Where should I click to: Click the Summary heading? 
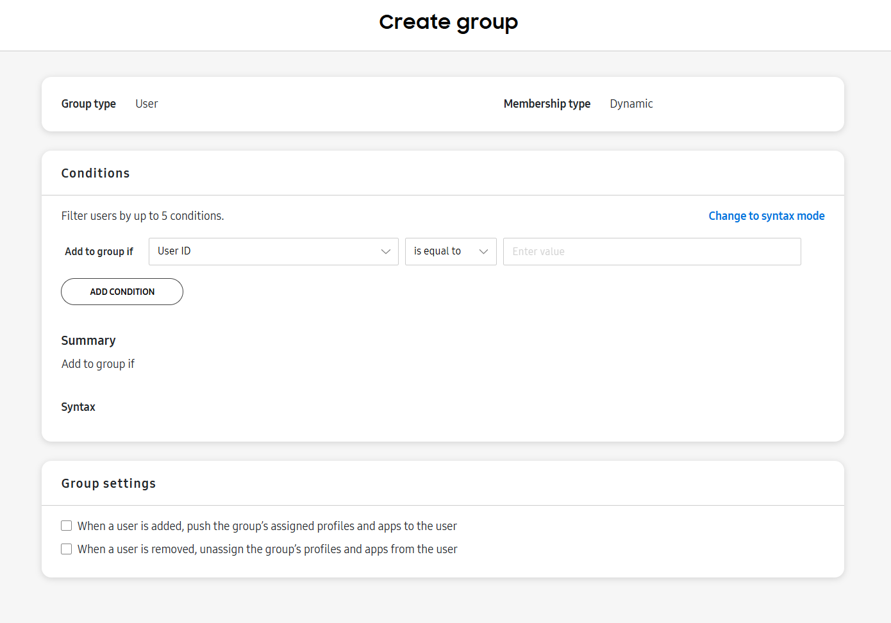tap(88, 340)
